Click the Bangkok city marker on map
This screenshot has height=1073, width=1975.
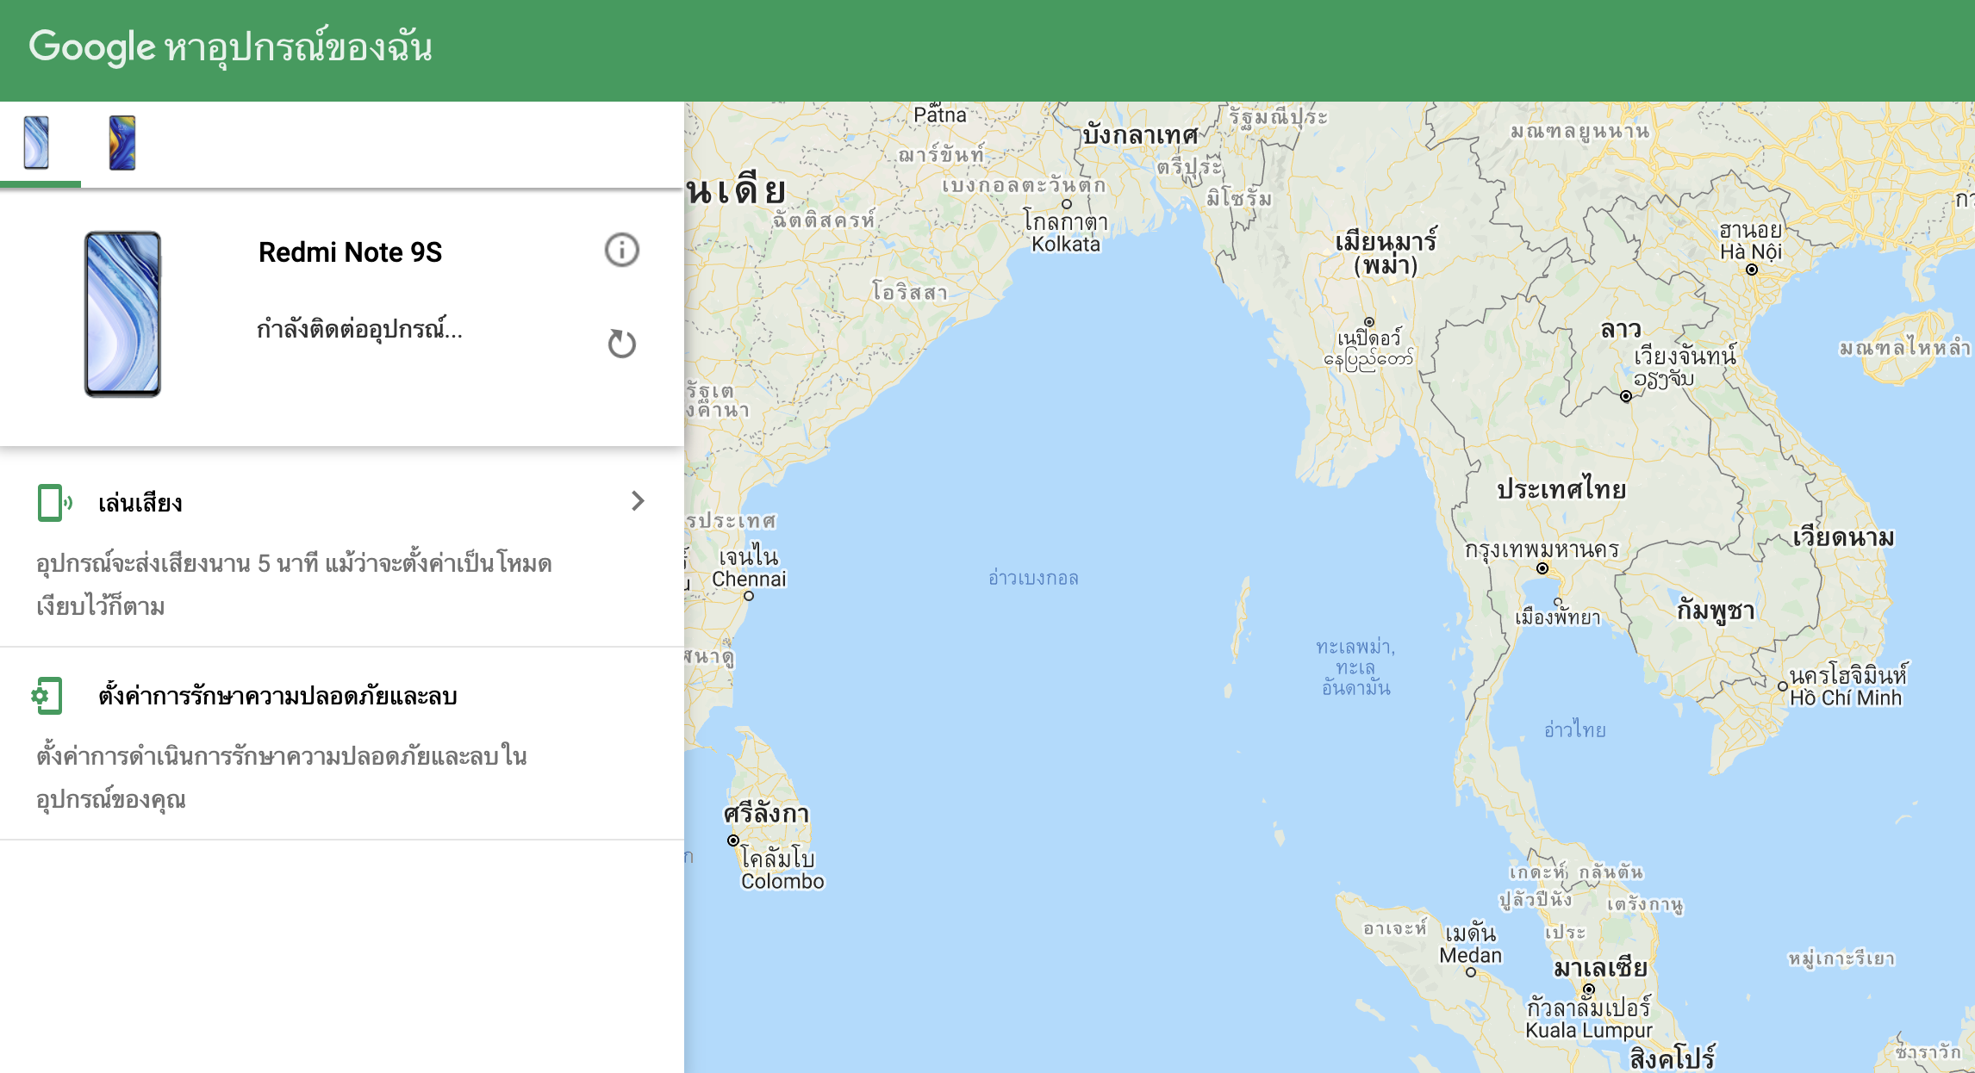pyautogui.click(x=1542, y=568)
